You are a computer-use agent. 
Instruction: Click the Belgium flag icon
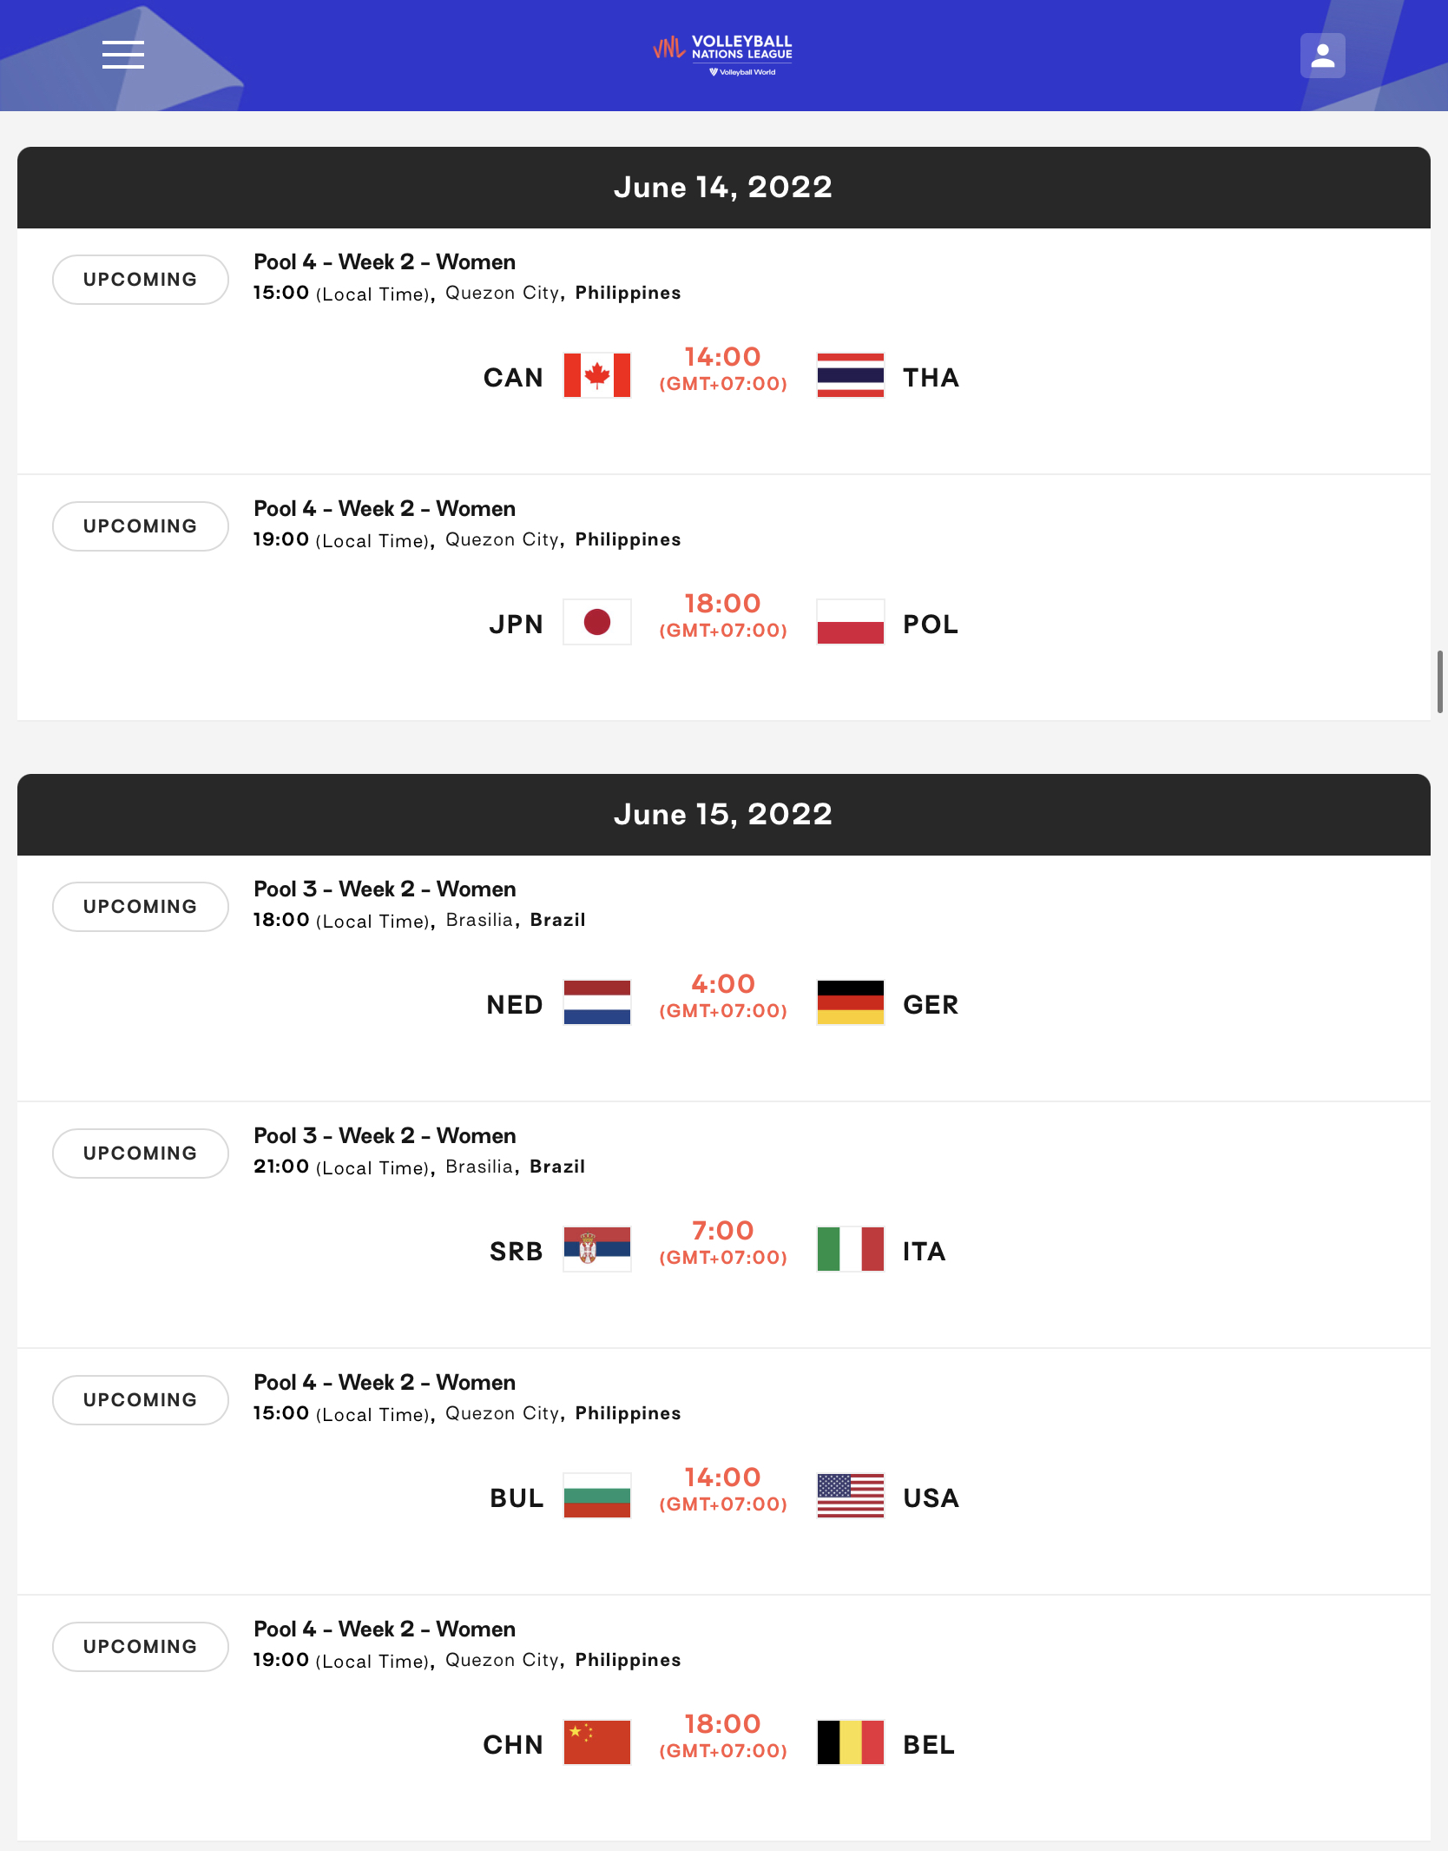coord(851,1742)
